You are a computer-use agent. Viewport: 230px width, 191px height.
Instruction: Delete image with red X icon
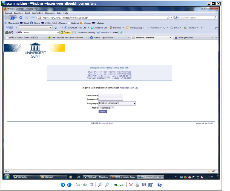tap(131, 185)
